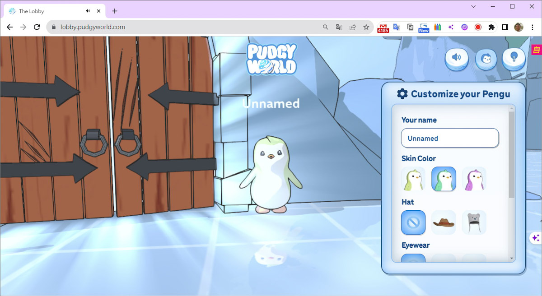This screenshot has width=542, height=296.
Task: Open the Google Translate extension
Action: [397, 27]
